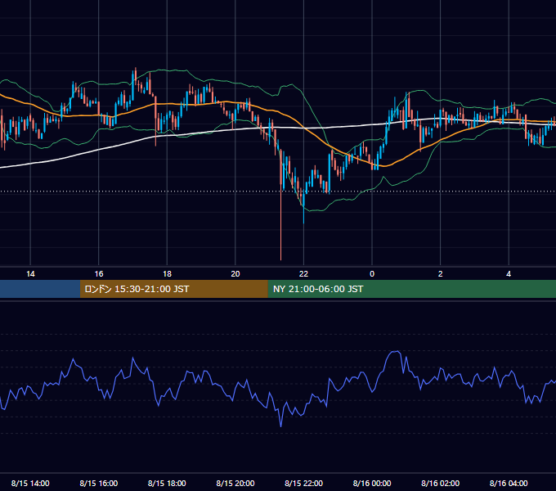Click the hour label 0 on price chart axis
This screenshot has height=491, width=556.
372,274
